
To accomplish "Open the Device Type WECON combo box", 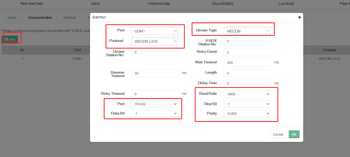I will tap(247, 31).
